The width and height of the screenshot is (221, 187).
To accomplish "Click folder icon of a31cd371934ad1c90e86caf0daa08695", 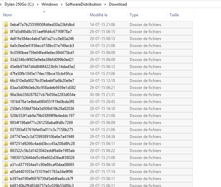I will pos(6,165).
